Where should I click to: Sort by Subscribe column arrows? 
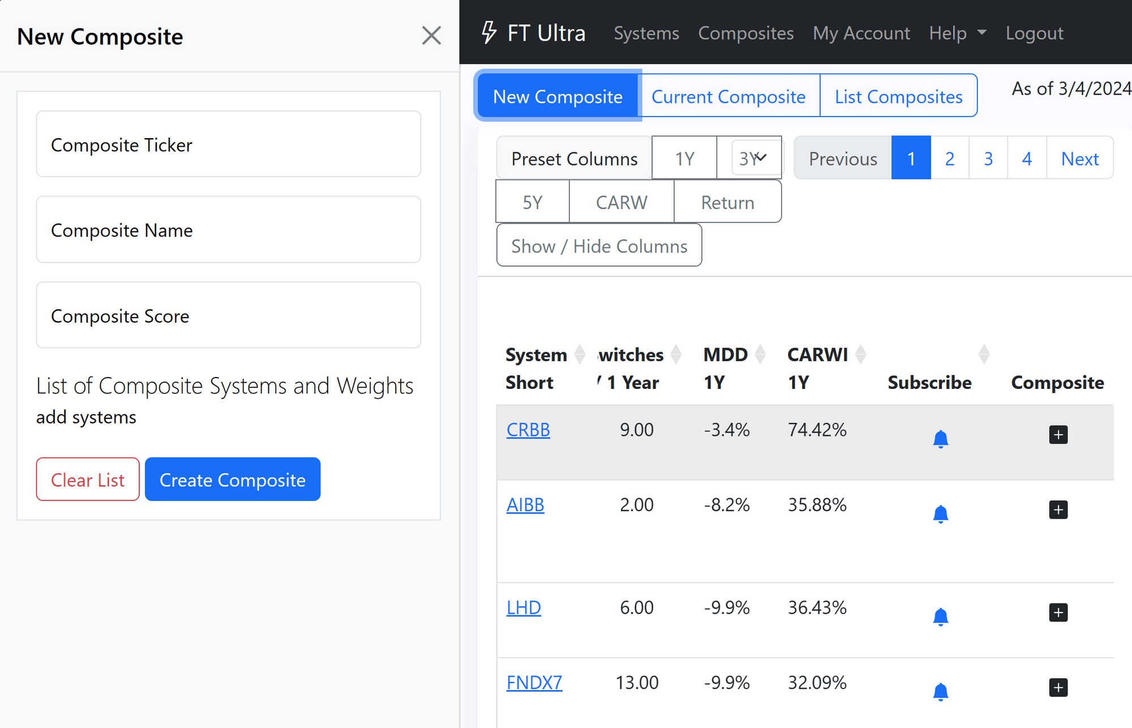(984, 354)
